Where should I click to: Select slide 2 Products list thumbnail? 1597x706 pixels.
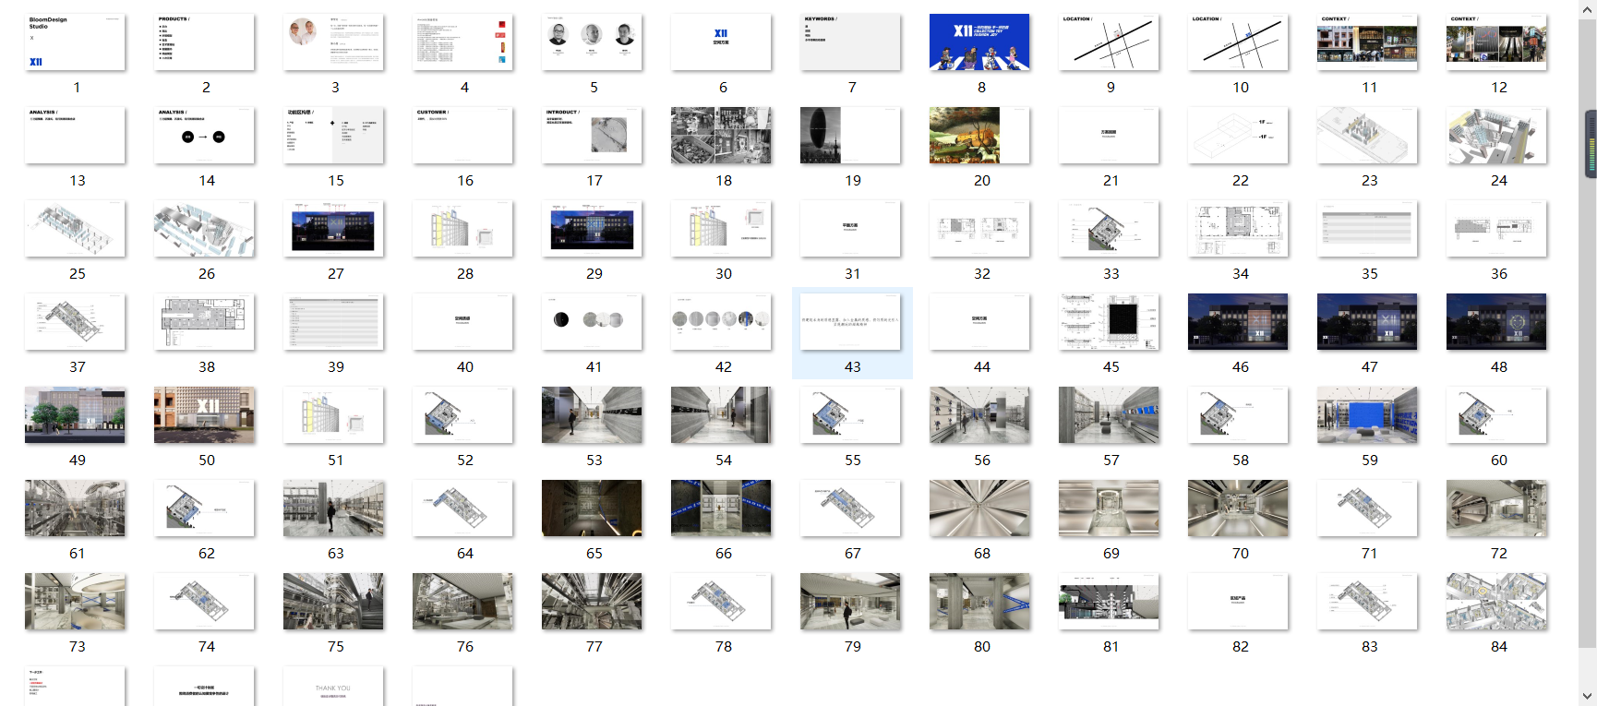click(x=204, y=42)
